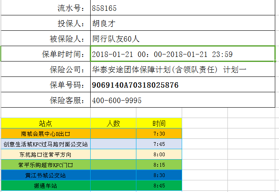Click the 南城会展中心B出口 station cell
The image size is (279, 192).
pos(46,133)
